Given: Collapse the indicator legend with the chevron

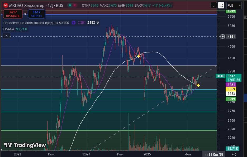Looking at the screenshot, I should point(6,36).
